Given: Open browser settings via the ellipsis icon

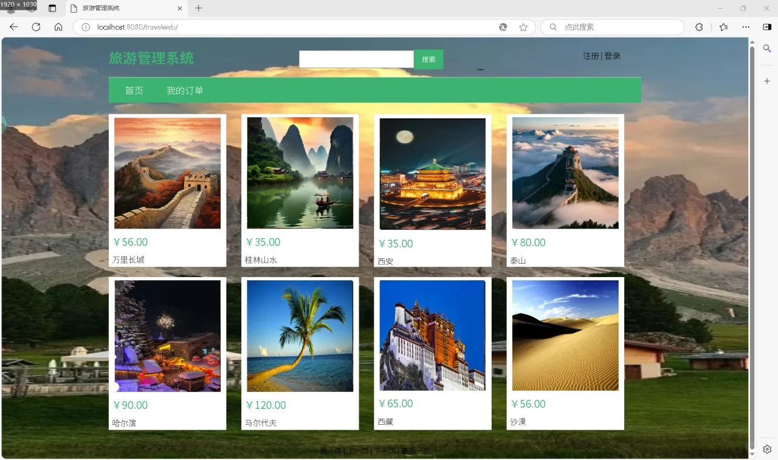Looking at the screenshot, I should click(746, 27).
